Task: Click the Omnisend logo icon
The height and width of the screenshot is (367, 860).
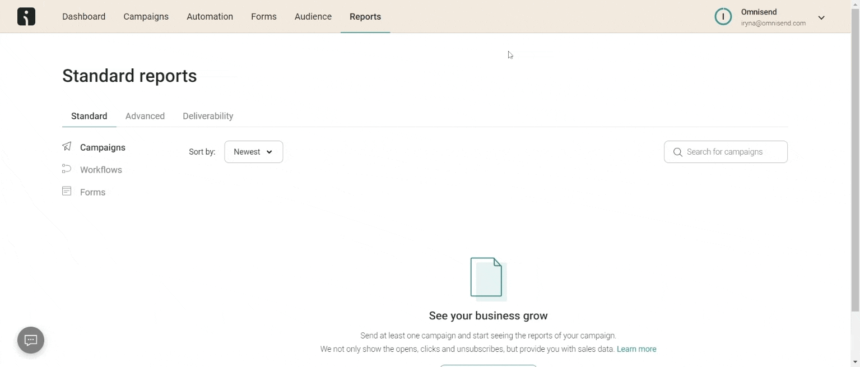Action: pyautogui.click(x=26, y=16)
